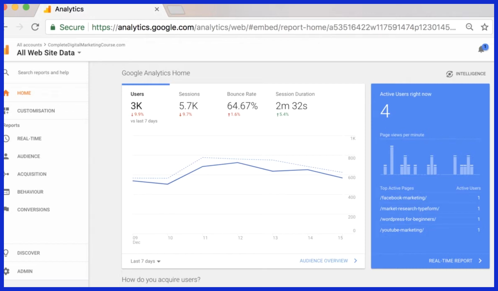Click the All accounts breadcrumb
Viewport: 498px width, 291px height.
29,45
